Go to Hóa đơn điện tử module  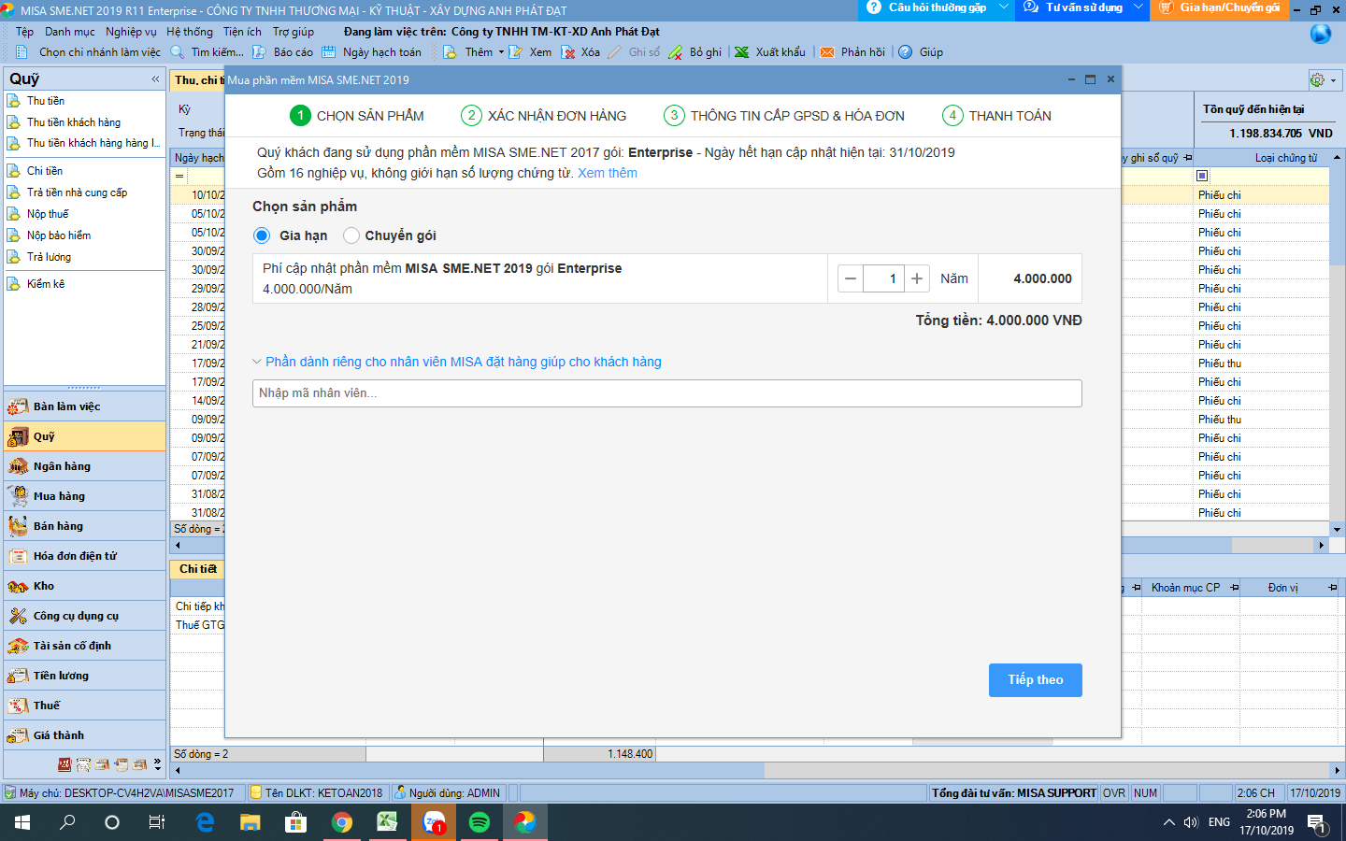click(x=85, y=556)
